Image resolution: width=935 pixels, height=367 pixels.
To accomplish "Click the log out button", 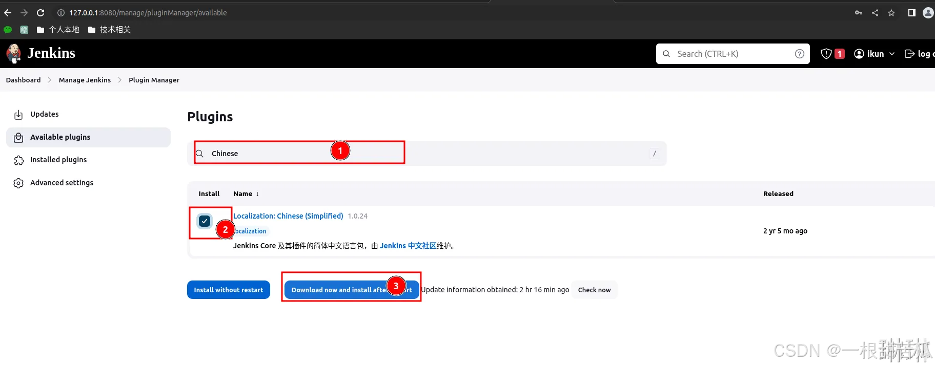I will tap(920, 54).
